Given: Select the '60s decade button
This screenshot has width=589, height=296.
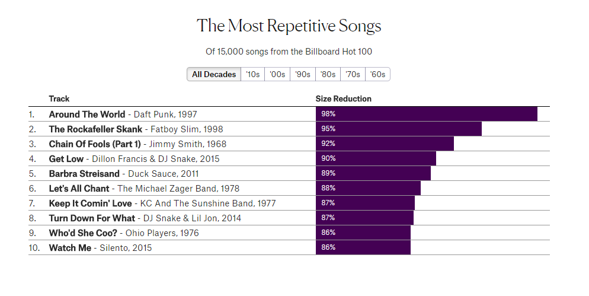Looking at the screenshot, I should (377, 74).
